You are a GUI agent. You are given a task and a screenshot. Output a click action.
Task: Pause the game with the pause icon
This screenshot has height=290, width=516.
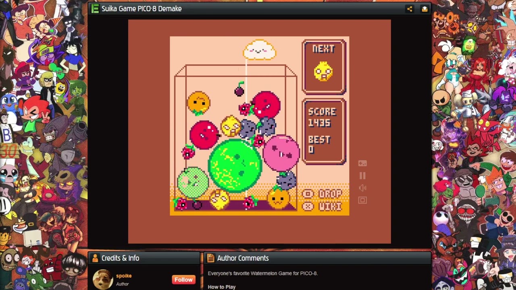pyautogui.click(x=362, y=176)
